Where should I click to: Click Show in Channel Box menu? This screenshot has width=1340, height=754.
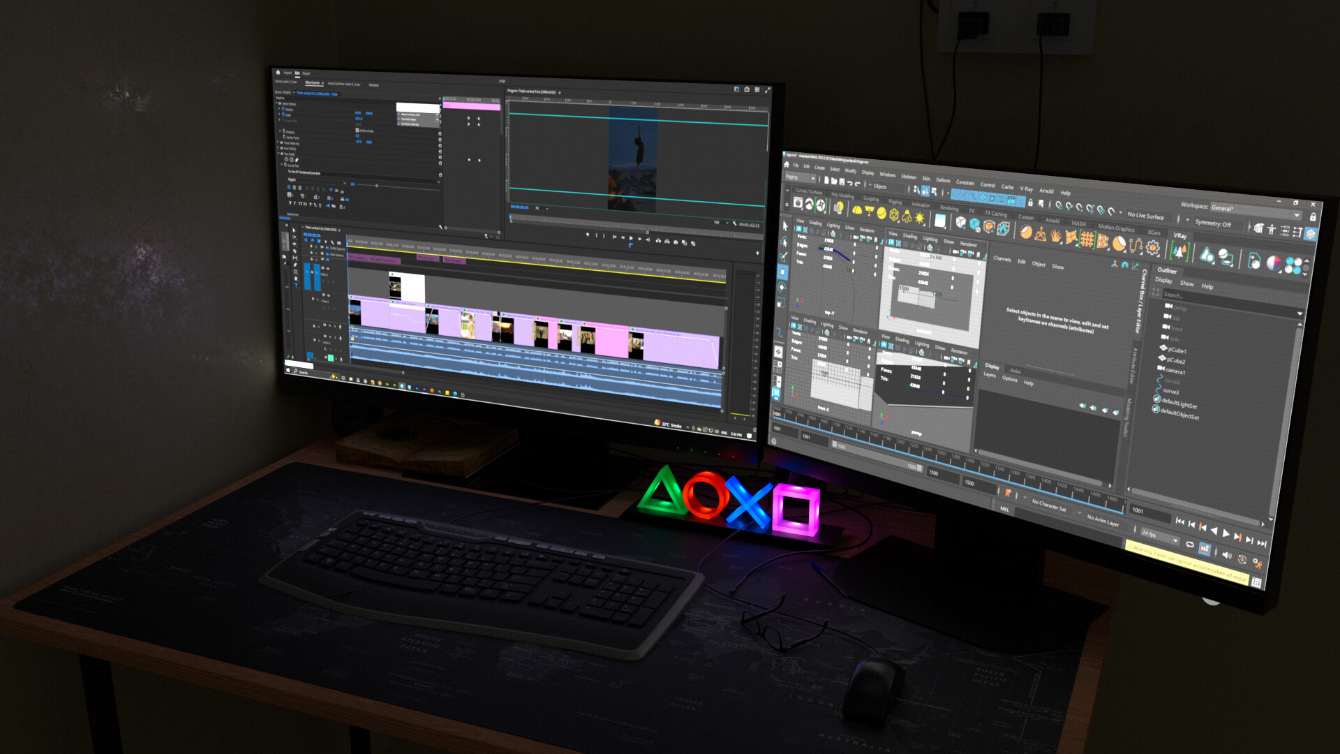(x=1057, y=267)
